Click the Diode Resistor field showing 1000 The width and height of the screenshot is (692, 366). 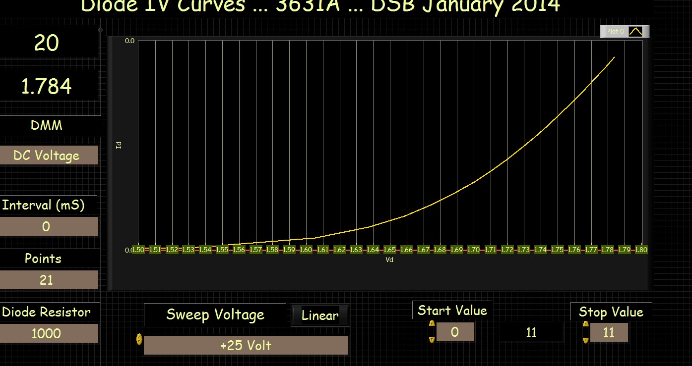pos(49,334)
